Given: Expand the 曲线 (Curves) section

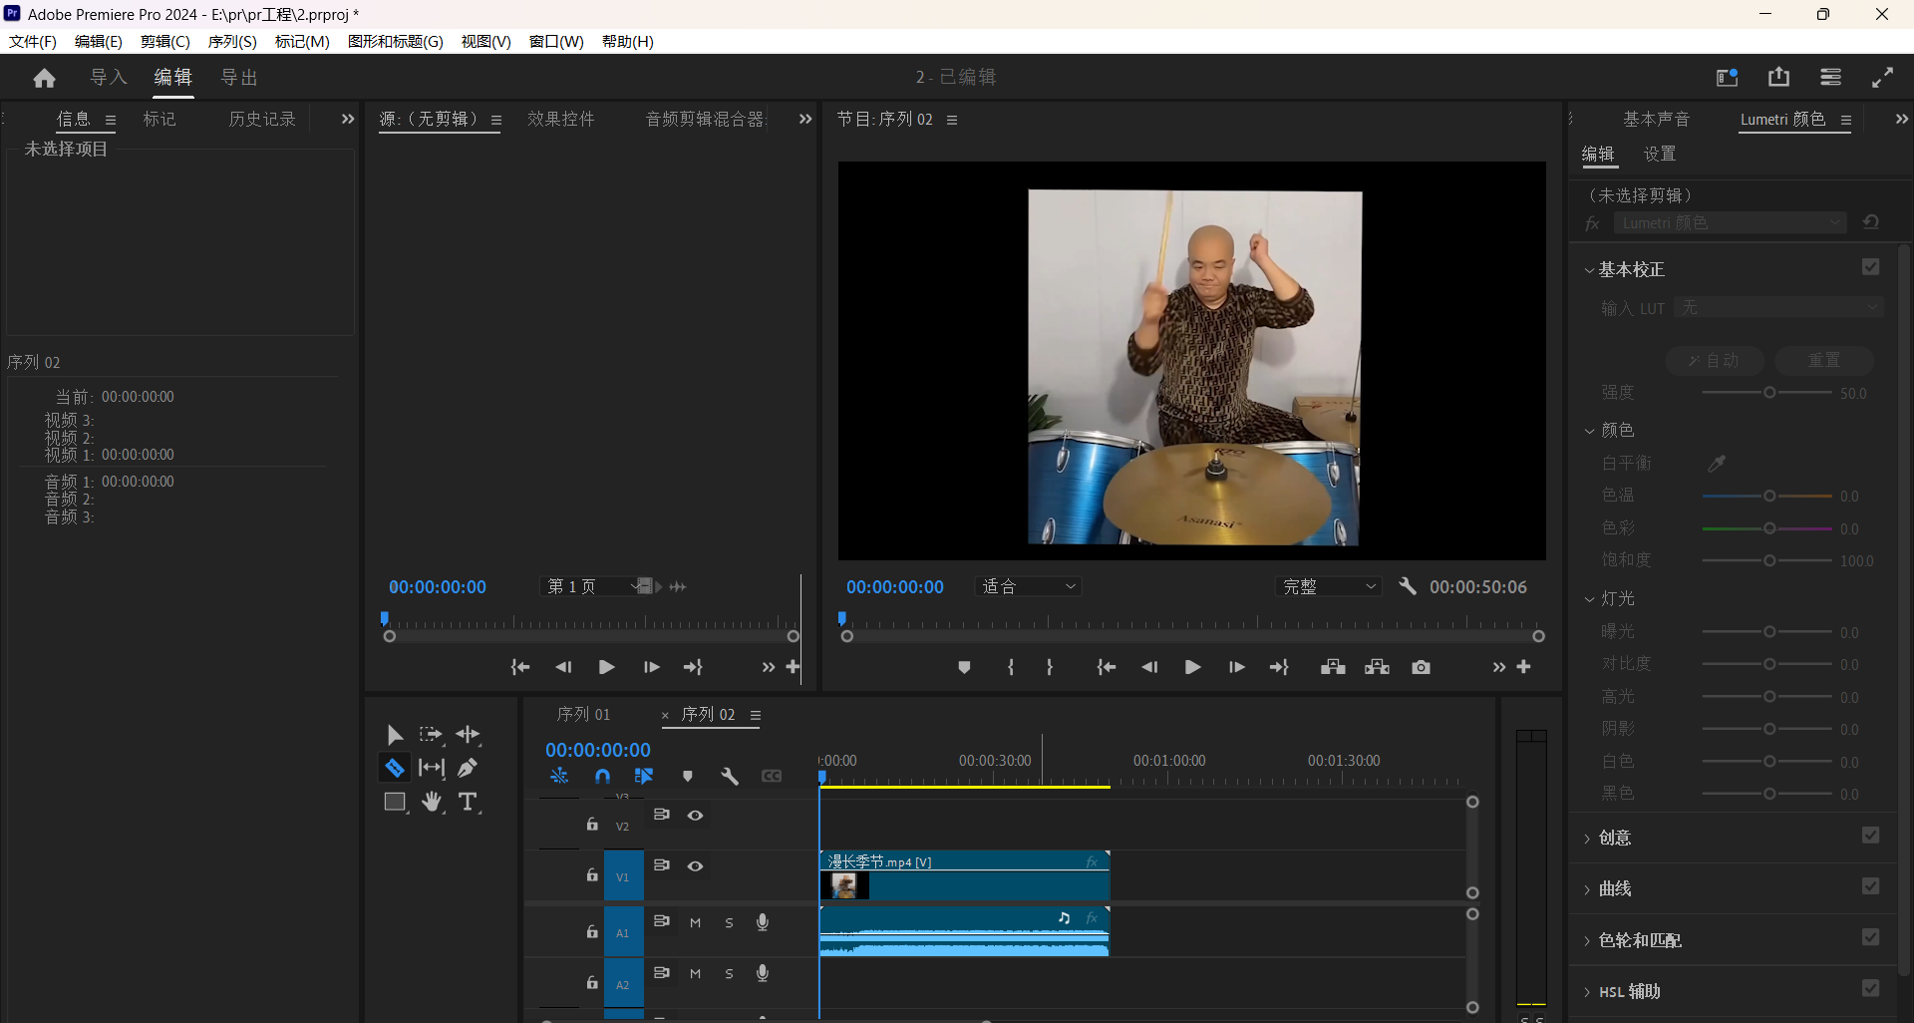Looking at the screenshot, I should point(1614,888).
